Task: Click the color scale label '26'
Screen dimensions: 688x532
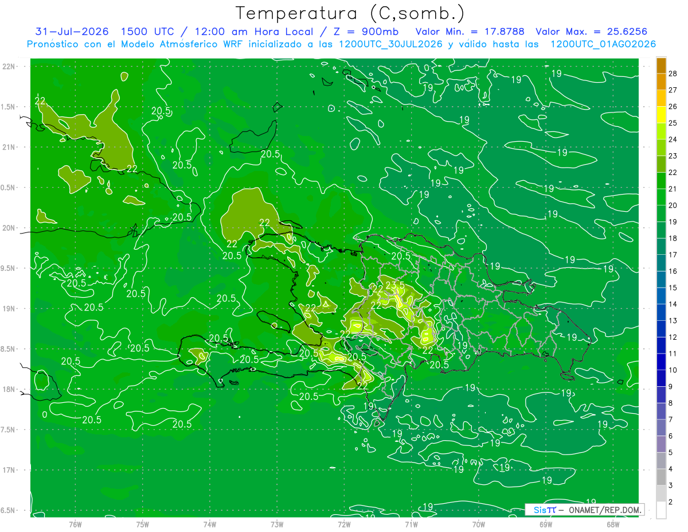Action: [x=673, y=106]
